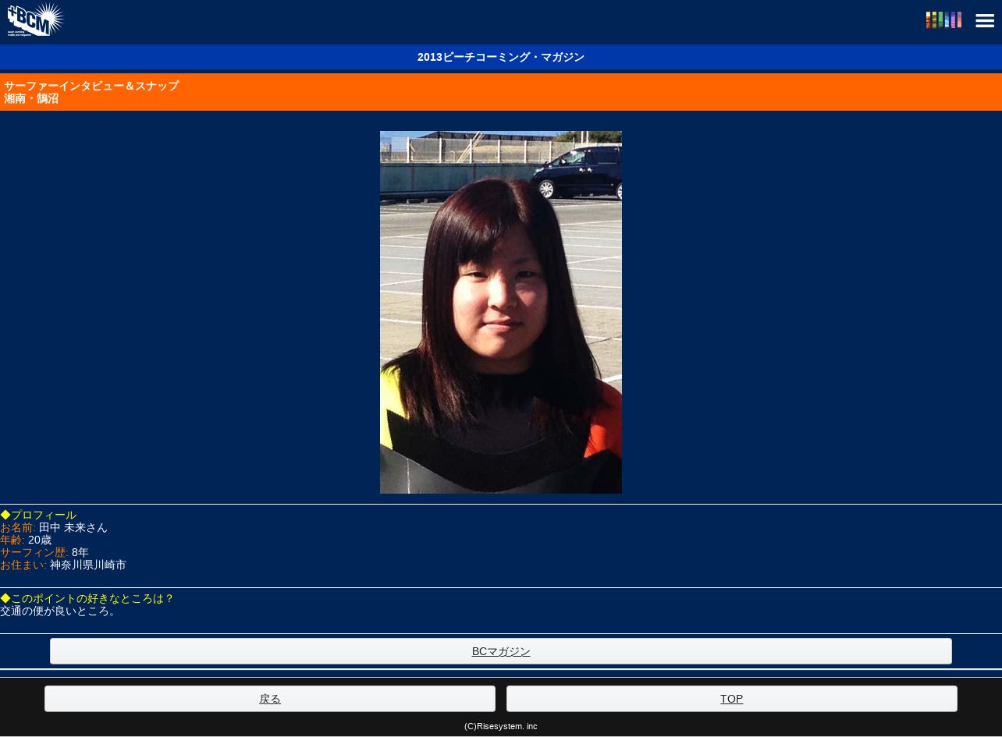The width and height of the screenshot is (1002, 737).
Task: Click the colorful bars icon
Action: [x=943, y=20]
